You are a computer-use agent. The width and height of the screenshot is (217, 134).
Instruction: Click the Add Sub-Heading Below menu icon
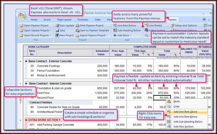[169, 122]
